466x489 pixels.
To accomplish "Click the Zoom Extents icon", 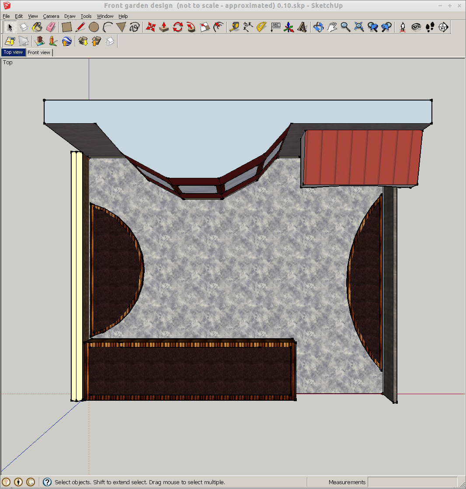I will tap(359, 27).
